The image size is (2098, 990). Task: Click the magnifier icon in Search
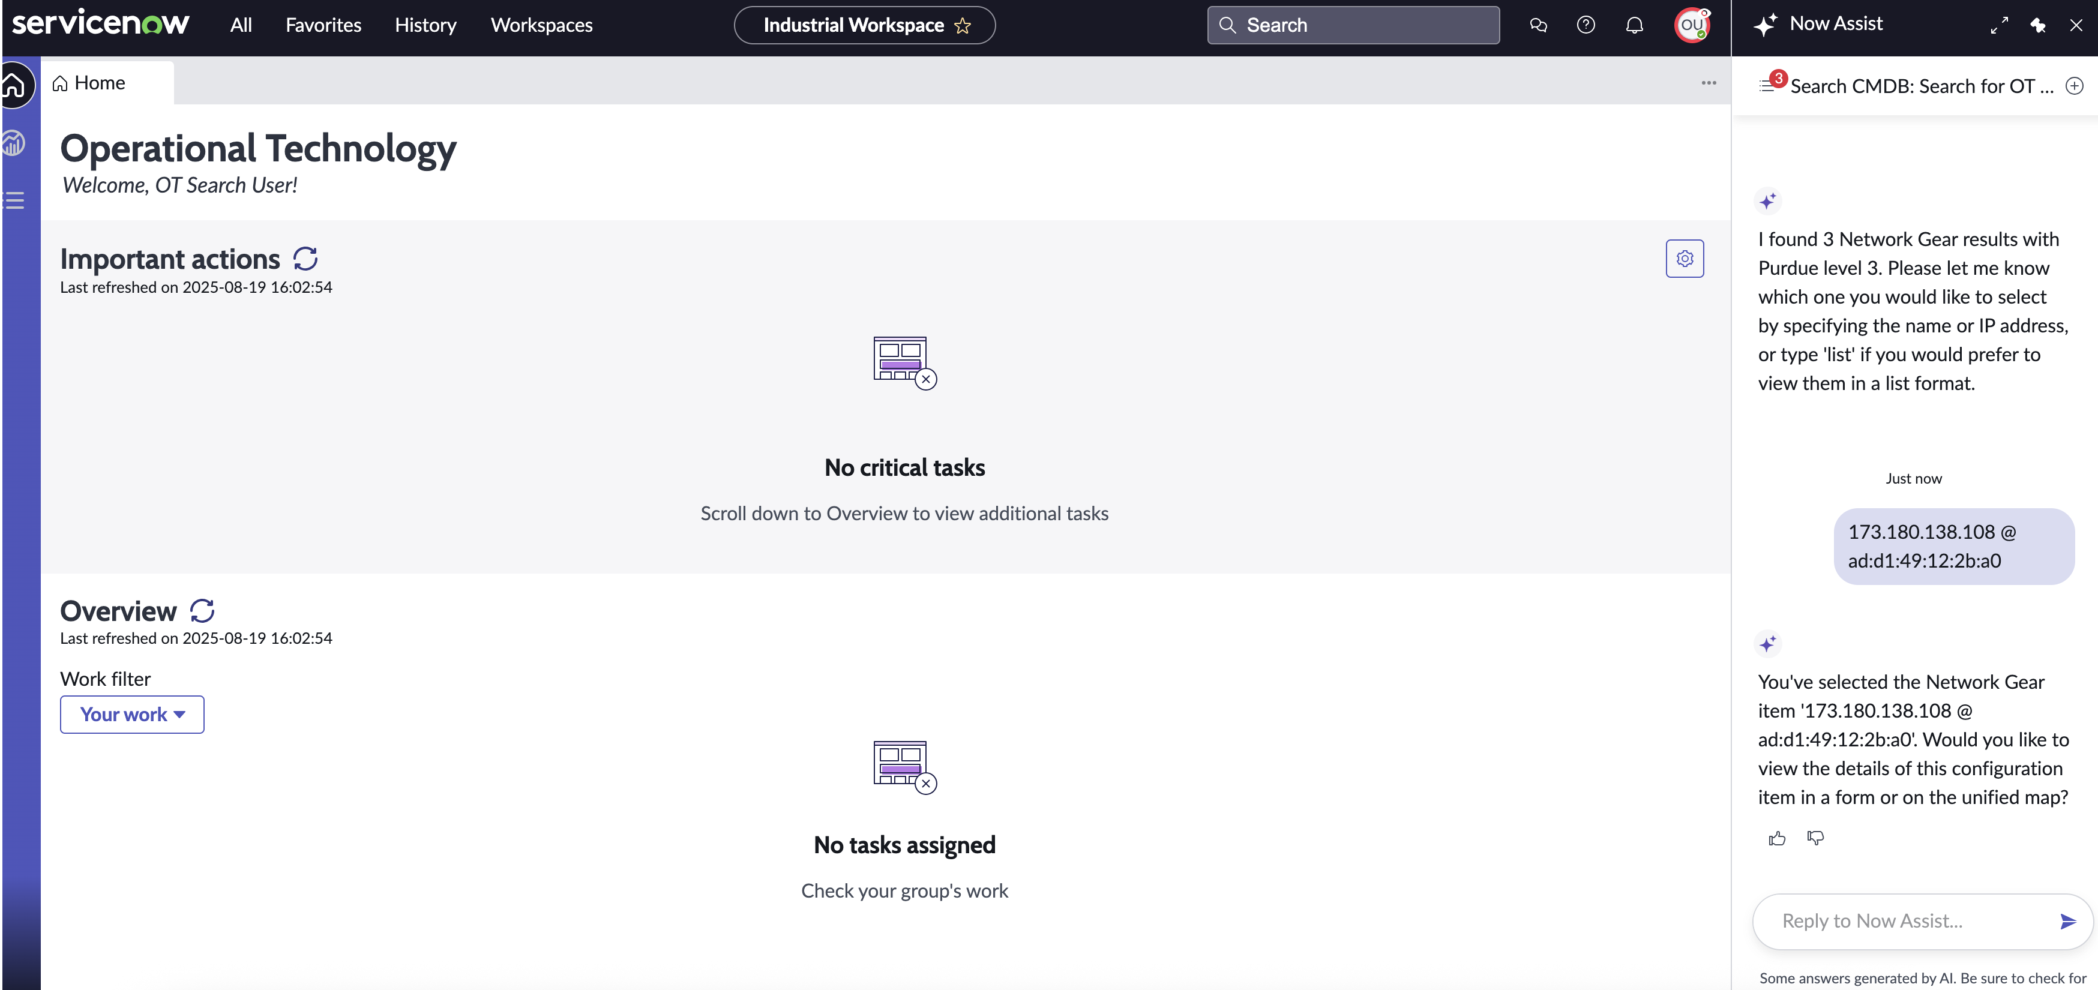[1227, 25]
